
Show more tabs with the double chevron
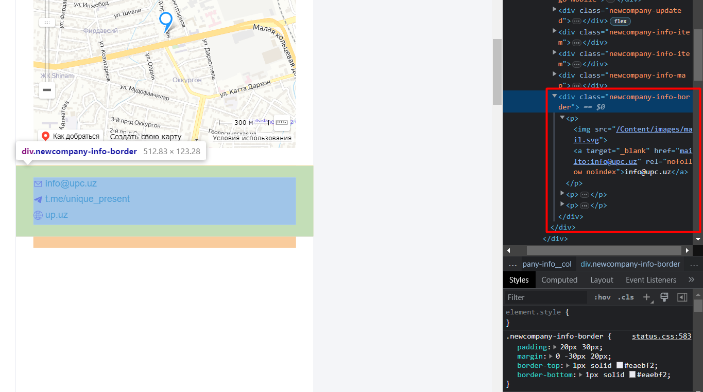tap(691, 279)
